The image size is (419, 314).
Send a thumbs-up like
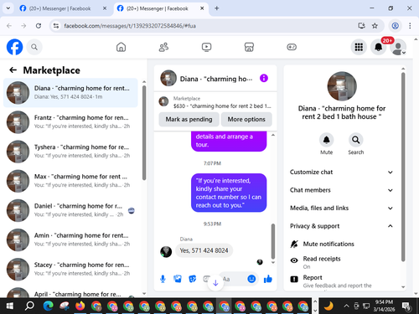pos(268,279)
